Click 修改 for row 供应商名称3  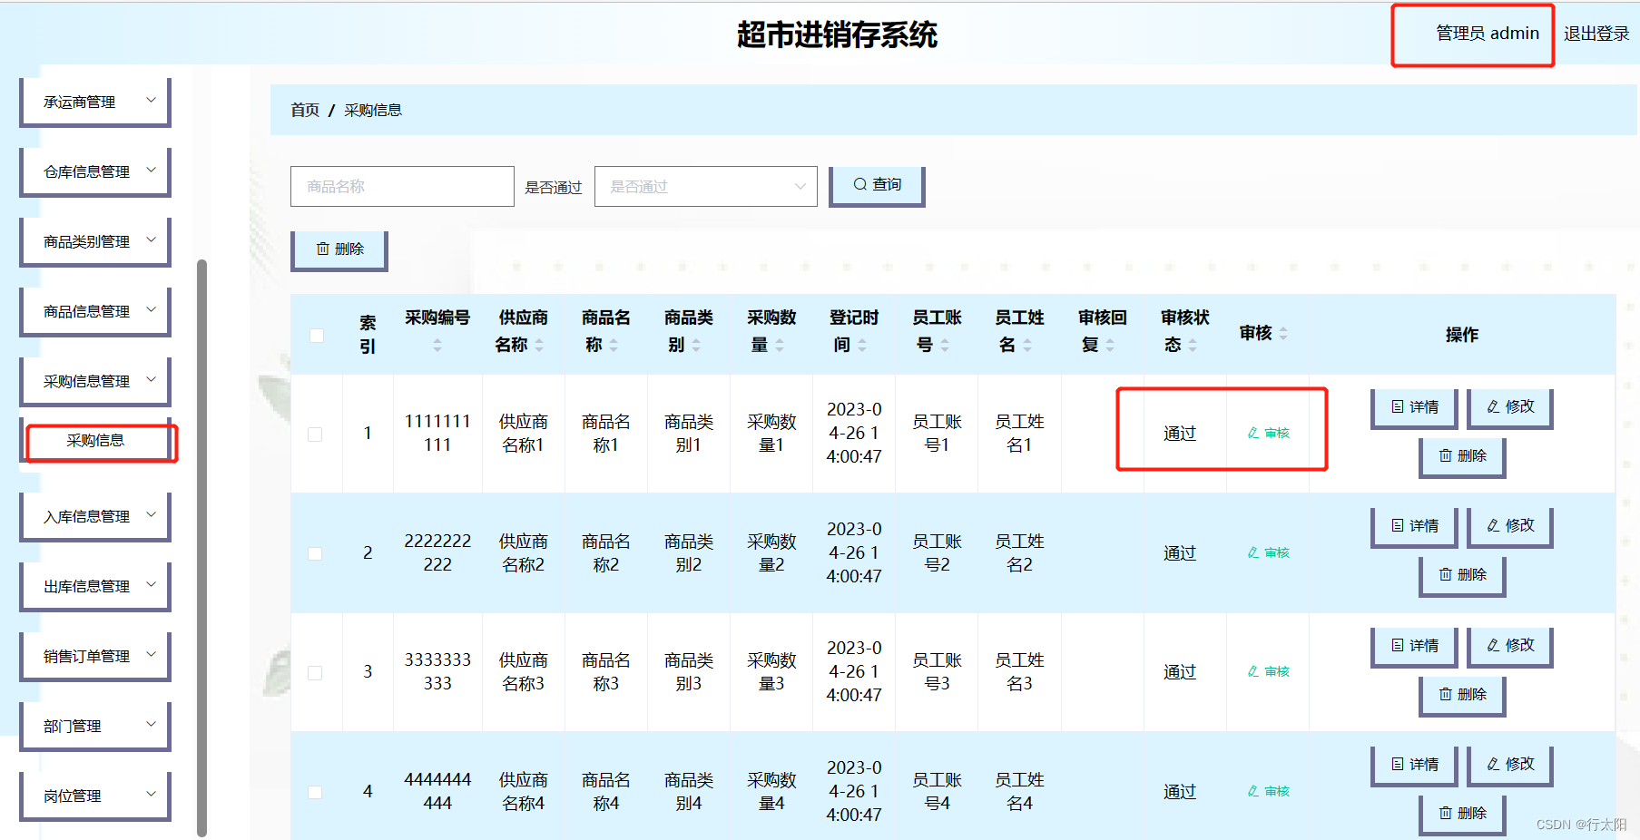pos(1510,646)
